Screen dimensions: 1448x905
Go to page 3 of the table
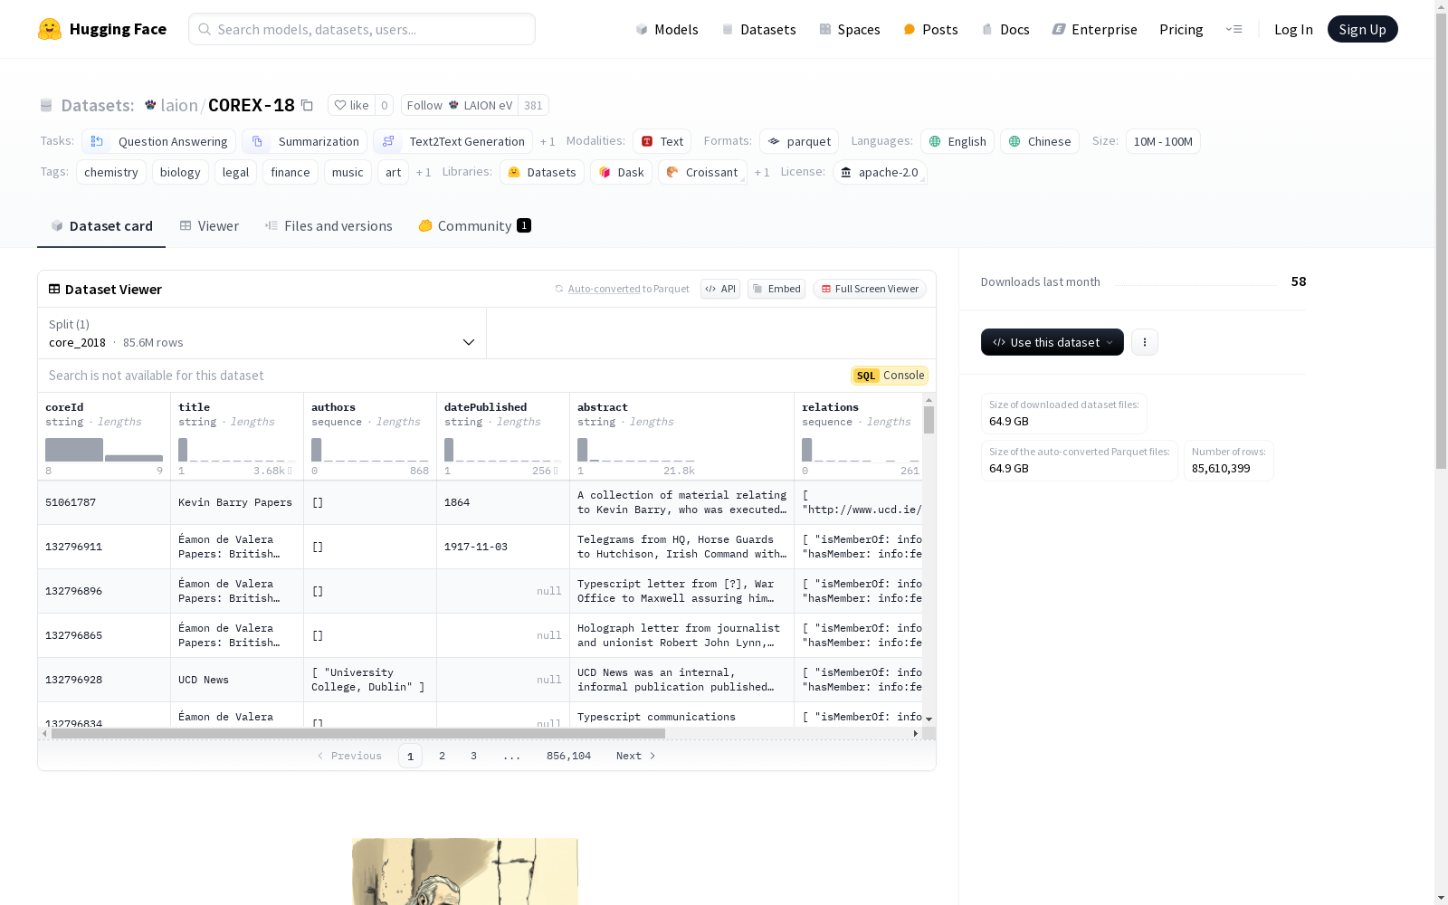pos(473,756)
